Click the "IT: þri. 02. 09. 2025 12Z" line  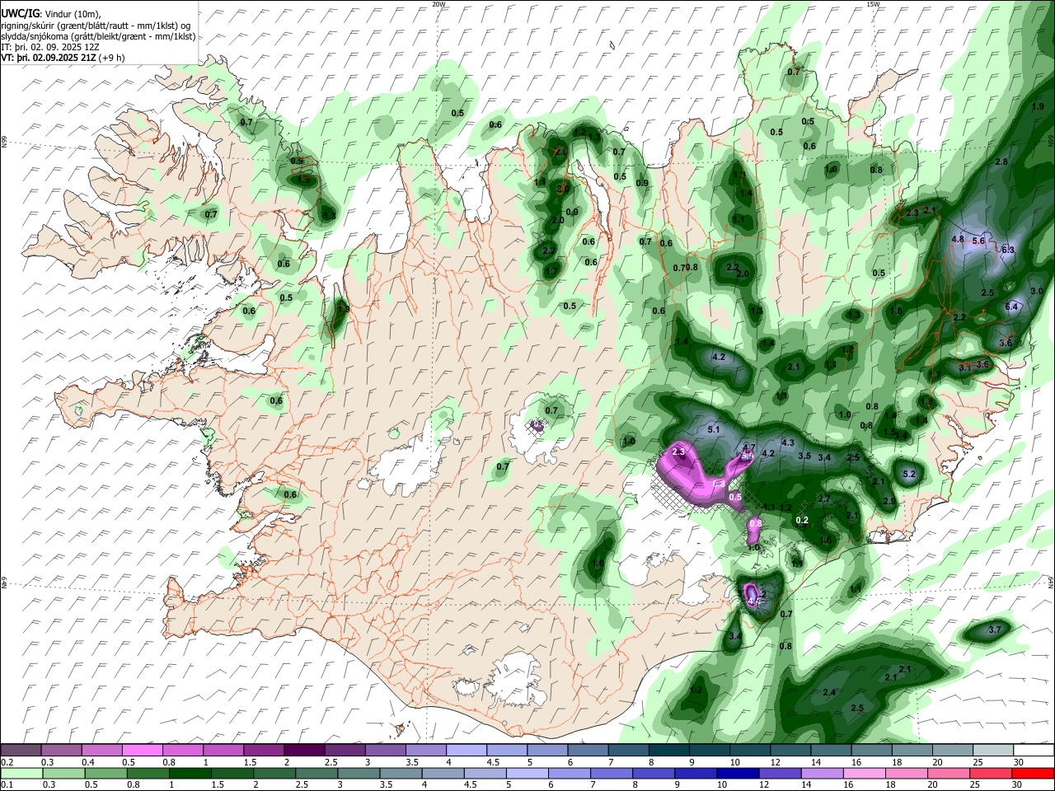coord(50,47)
